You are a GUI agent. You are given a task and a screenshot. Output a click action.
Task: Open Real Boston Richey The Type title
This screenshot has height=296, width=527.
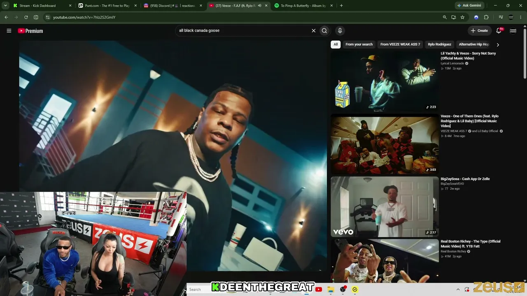point(471,244)
